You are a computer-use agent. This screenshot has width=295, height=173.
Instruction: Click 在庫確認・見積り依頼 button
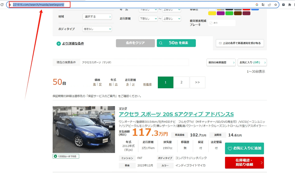click(244, 163)
